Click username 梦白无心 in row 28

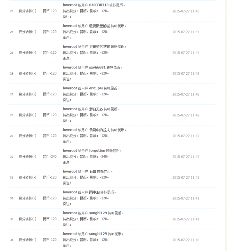96,109
